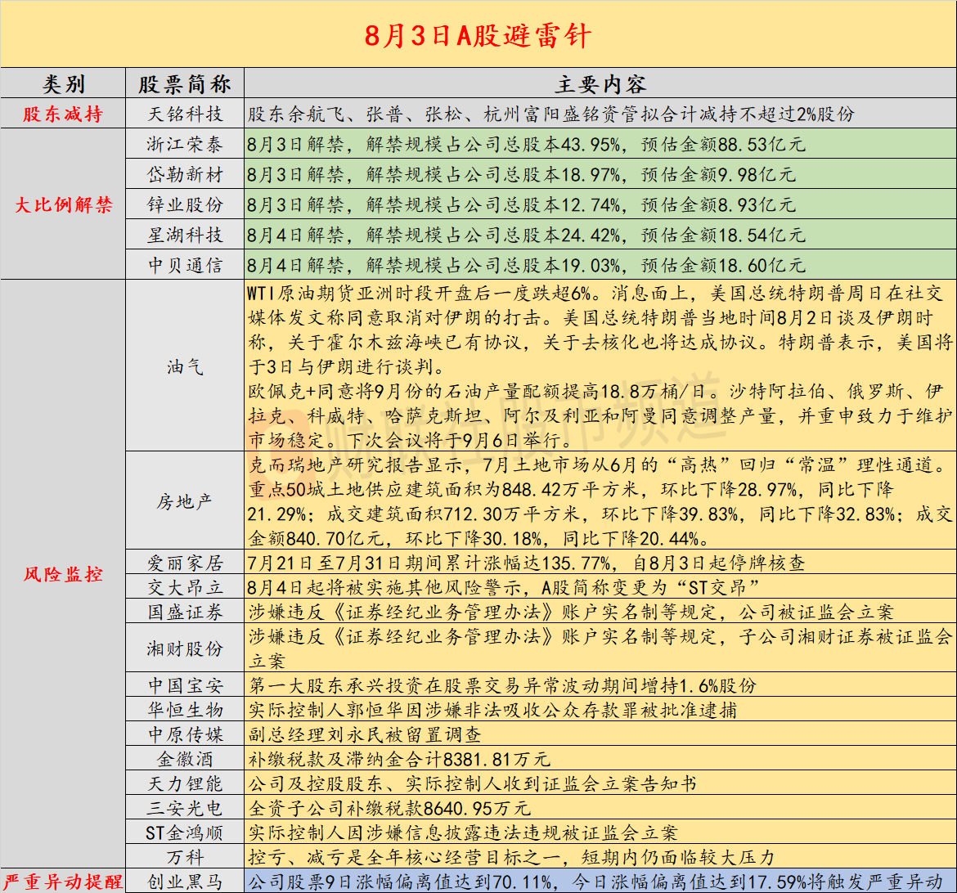
Task: Click the '房地产' sector cell
Action: tap(185, 501)
